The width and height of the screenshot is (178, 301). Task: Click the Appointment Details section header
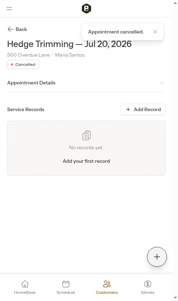(x=86, y=83)
